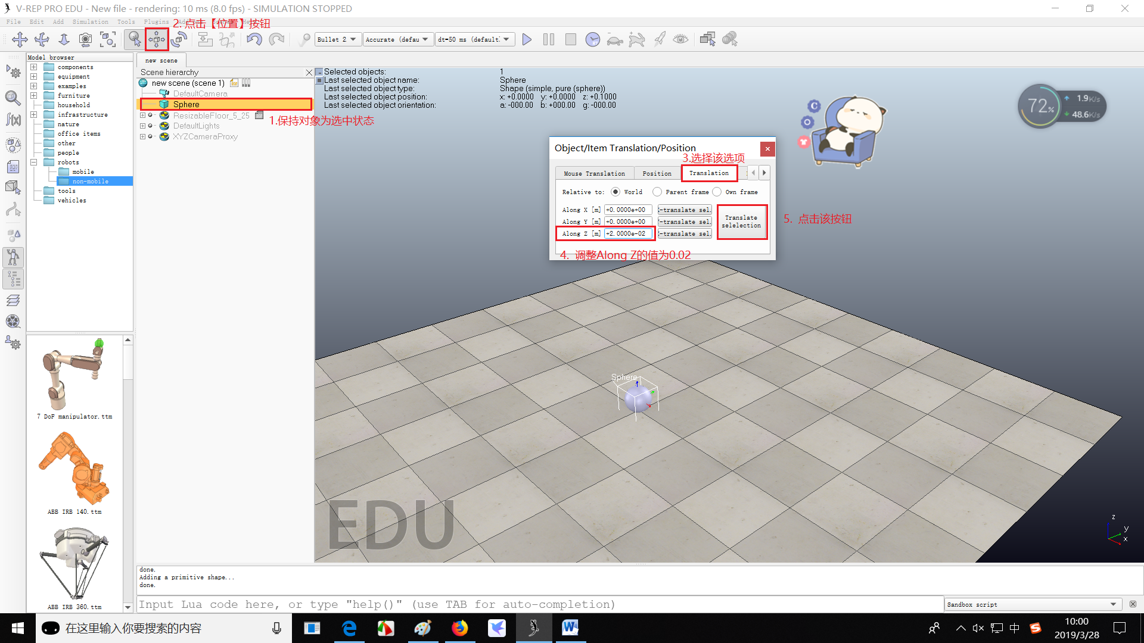The image size is (1144, 643).
Task: Click the object rotate toolbar icon
Action: tap(179, 39)
